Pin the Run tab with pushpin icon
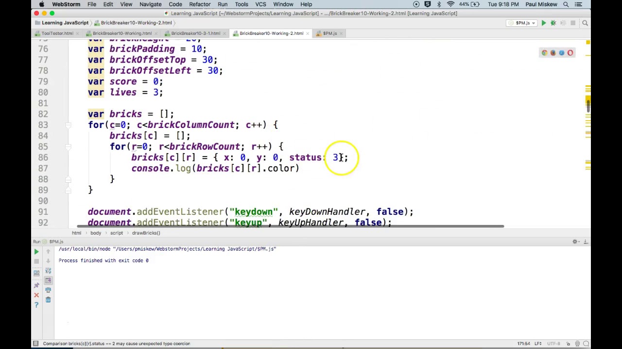This screenshot has height=349, width=622. pyautogui.click(x=36, y=285)
